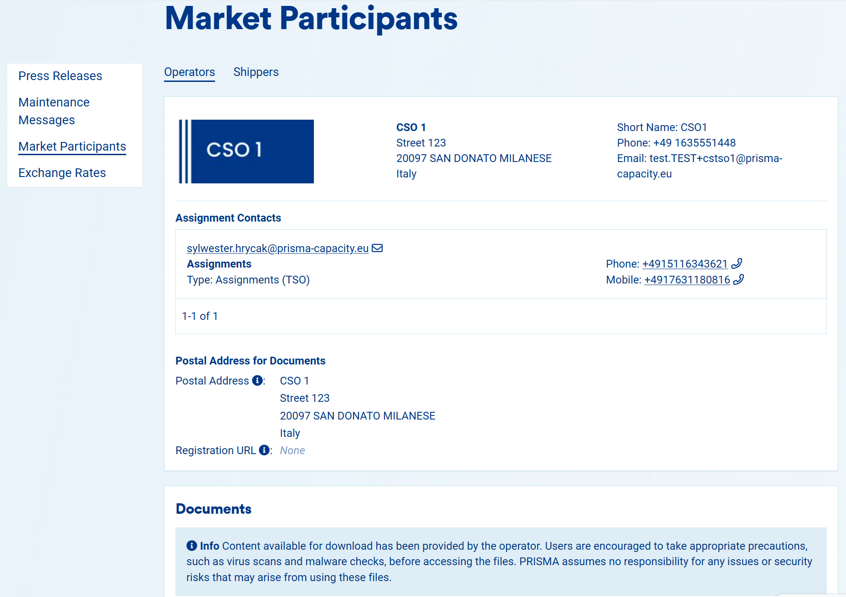Screen dimensions: 846x597
Task: Click the info icon beside Postal Address
Action: [257, 380]
